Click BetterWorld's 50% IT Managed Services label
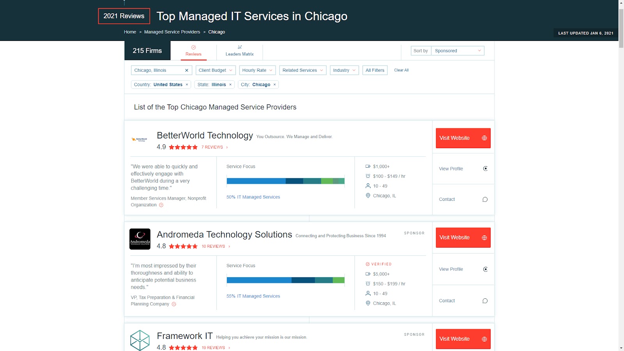This screenshot has height=351, width=624. click(x=253, y=197)
